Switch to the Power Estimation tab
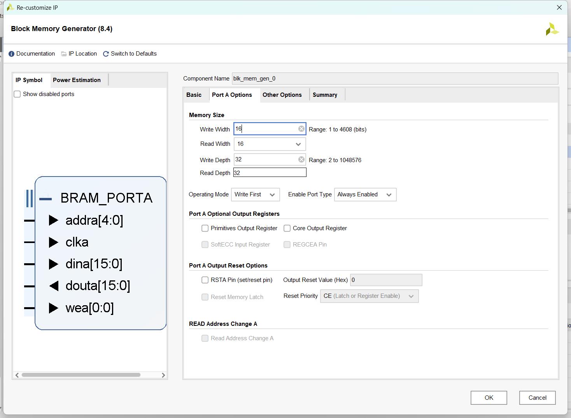This screenshot has width=571, height=418. pyautogui.click(x=77, y=80)
